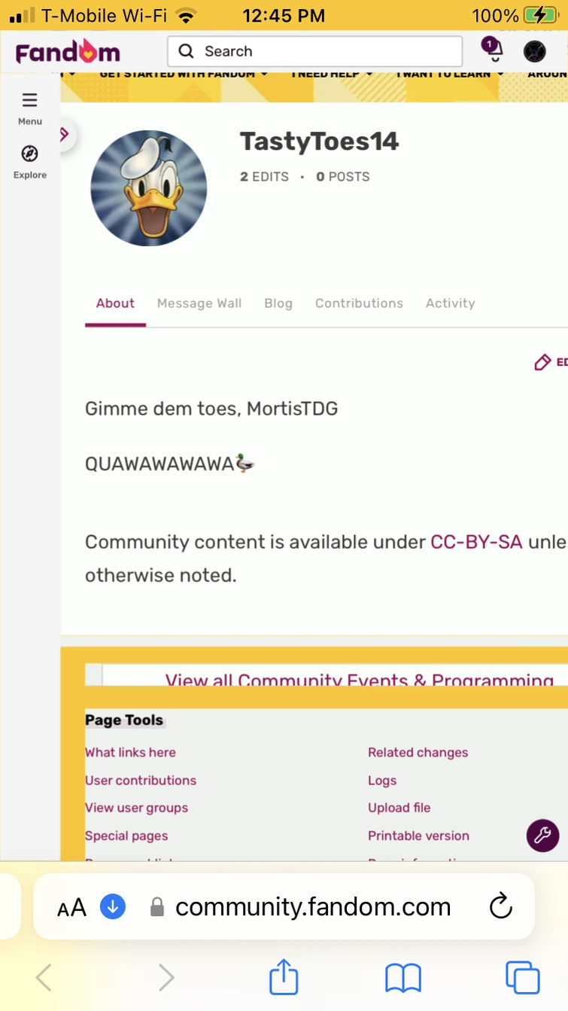Screen dimensions: 568x1011
Task: Open Related changes link
Action: click(x=418, y=752)
